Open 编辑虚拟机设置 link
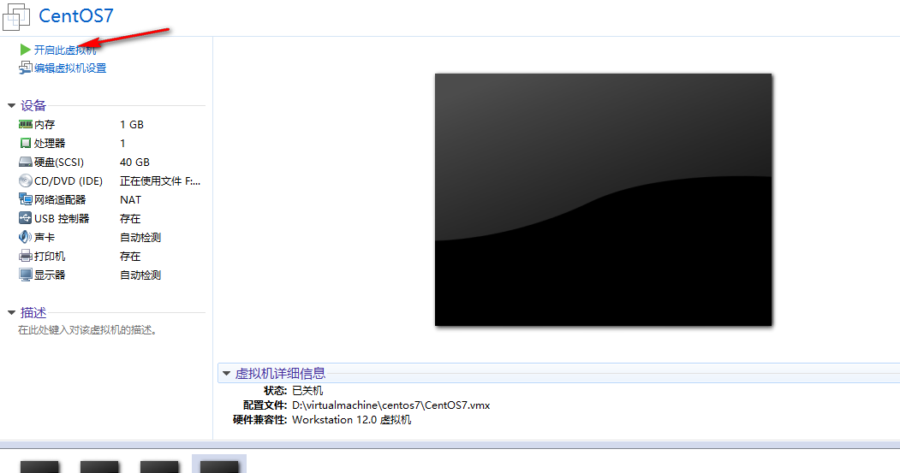This screenshot has width=900, height=473. (x=70, y=68)
